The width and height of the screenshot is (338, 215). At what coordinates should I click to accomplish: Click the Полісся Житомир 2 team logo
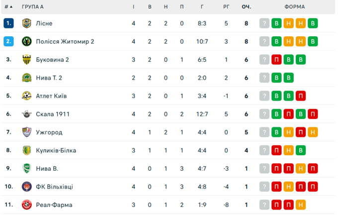(26, 41)
